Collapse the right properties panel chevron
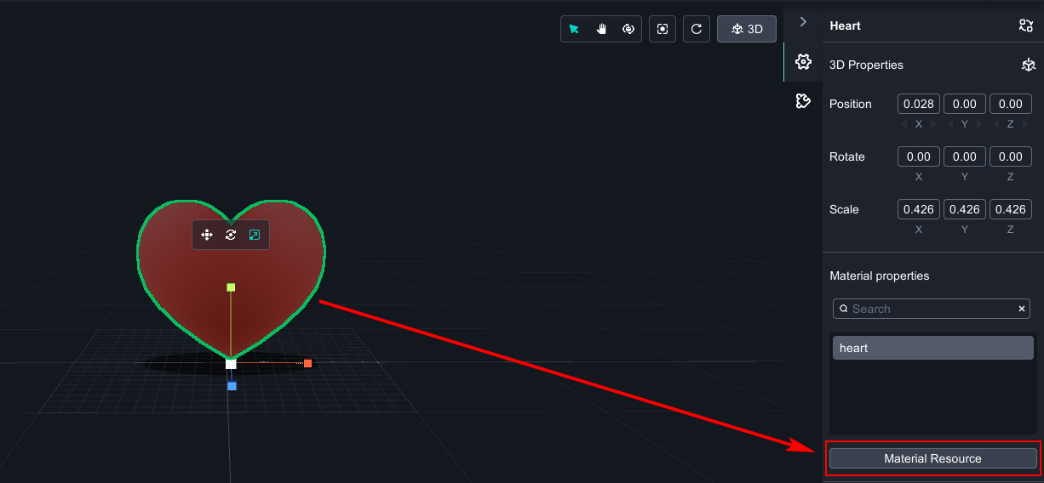 (x=803, y=22)
